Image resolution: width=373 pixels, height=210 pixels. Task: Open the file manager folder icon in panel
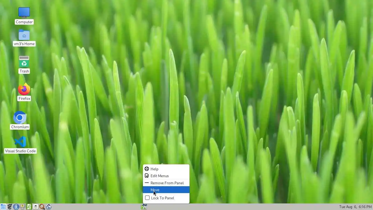3,207
